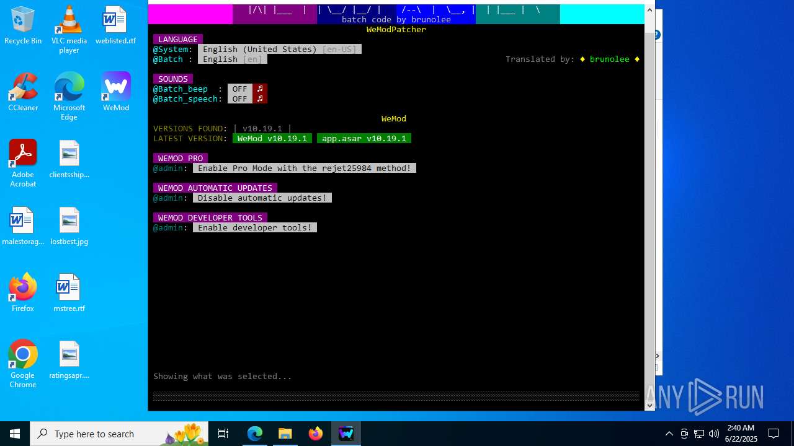The width and height of the screenshot is (794, 446).
Task: Click the WEMOD PRO section header
Action: click(181, 158)
